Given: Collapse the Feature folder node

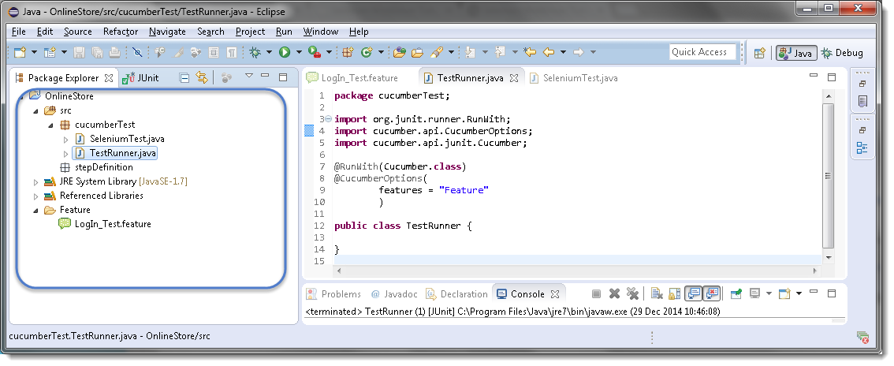Looking at the screenshot, I should click(36, 211).
